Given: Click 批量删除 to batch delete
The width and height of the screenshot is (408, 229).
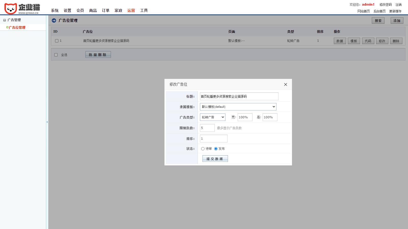Looking at the screenshot, I should pos(98,54).
